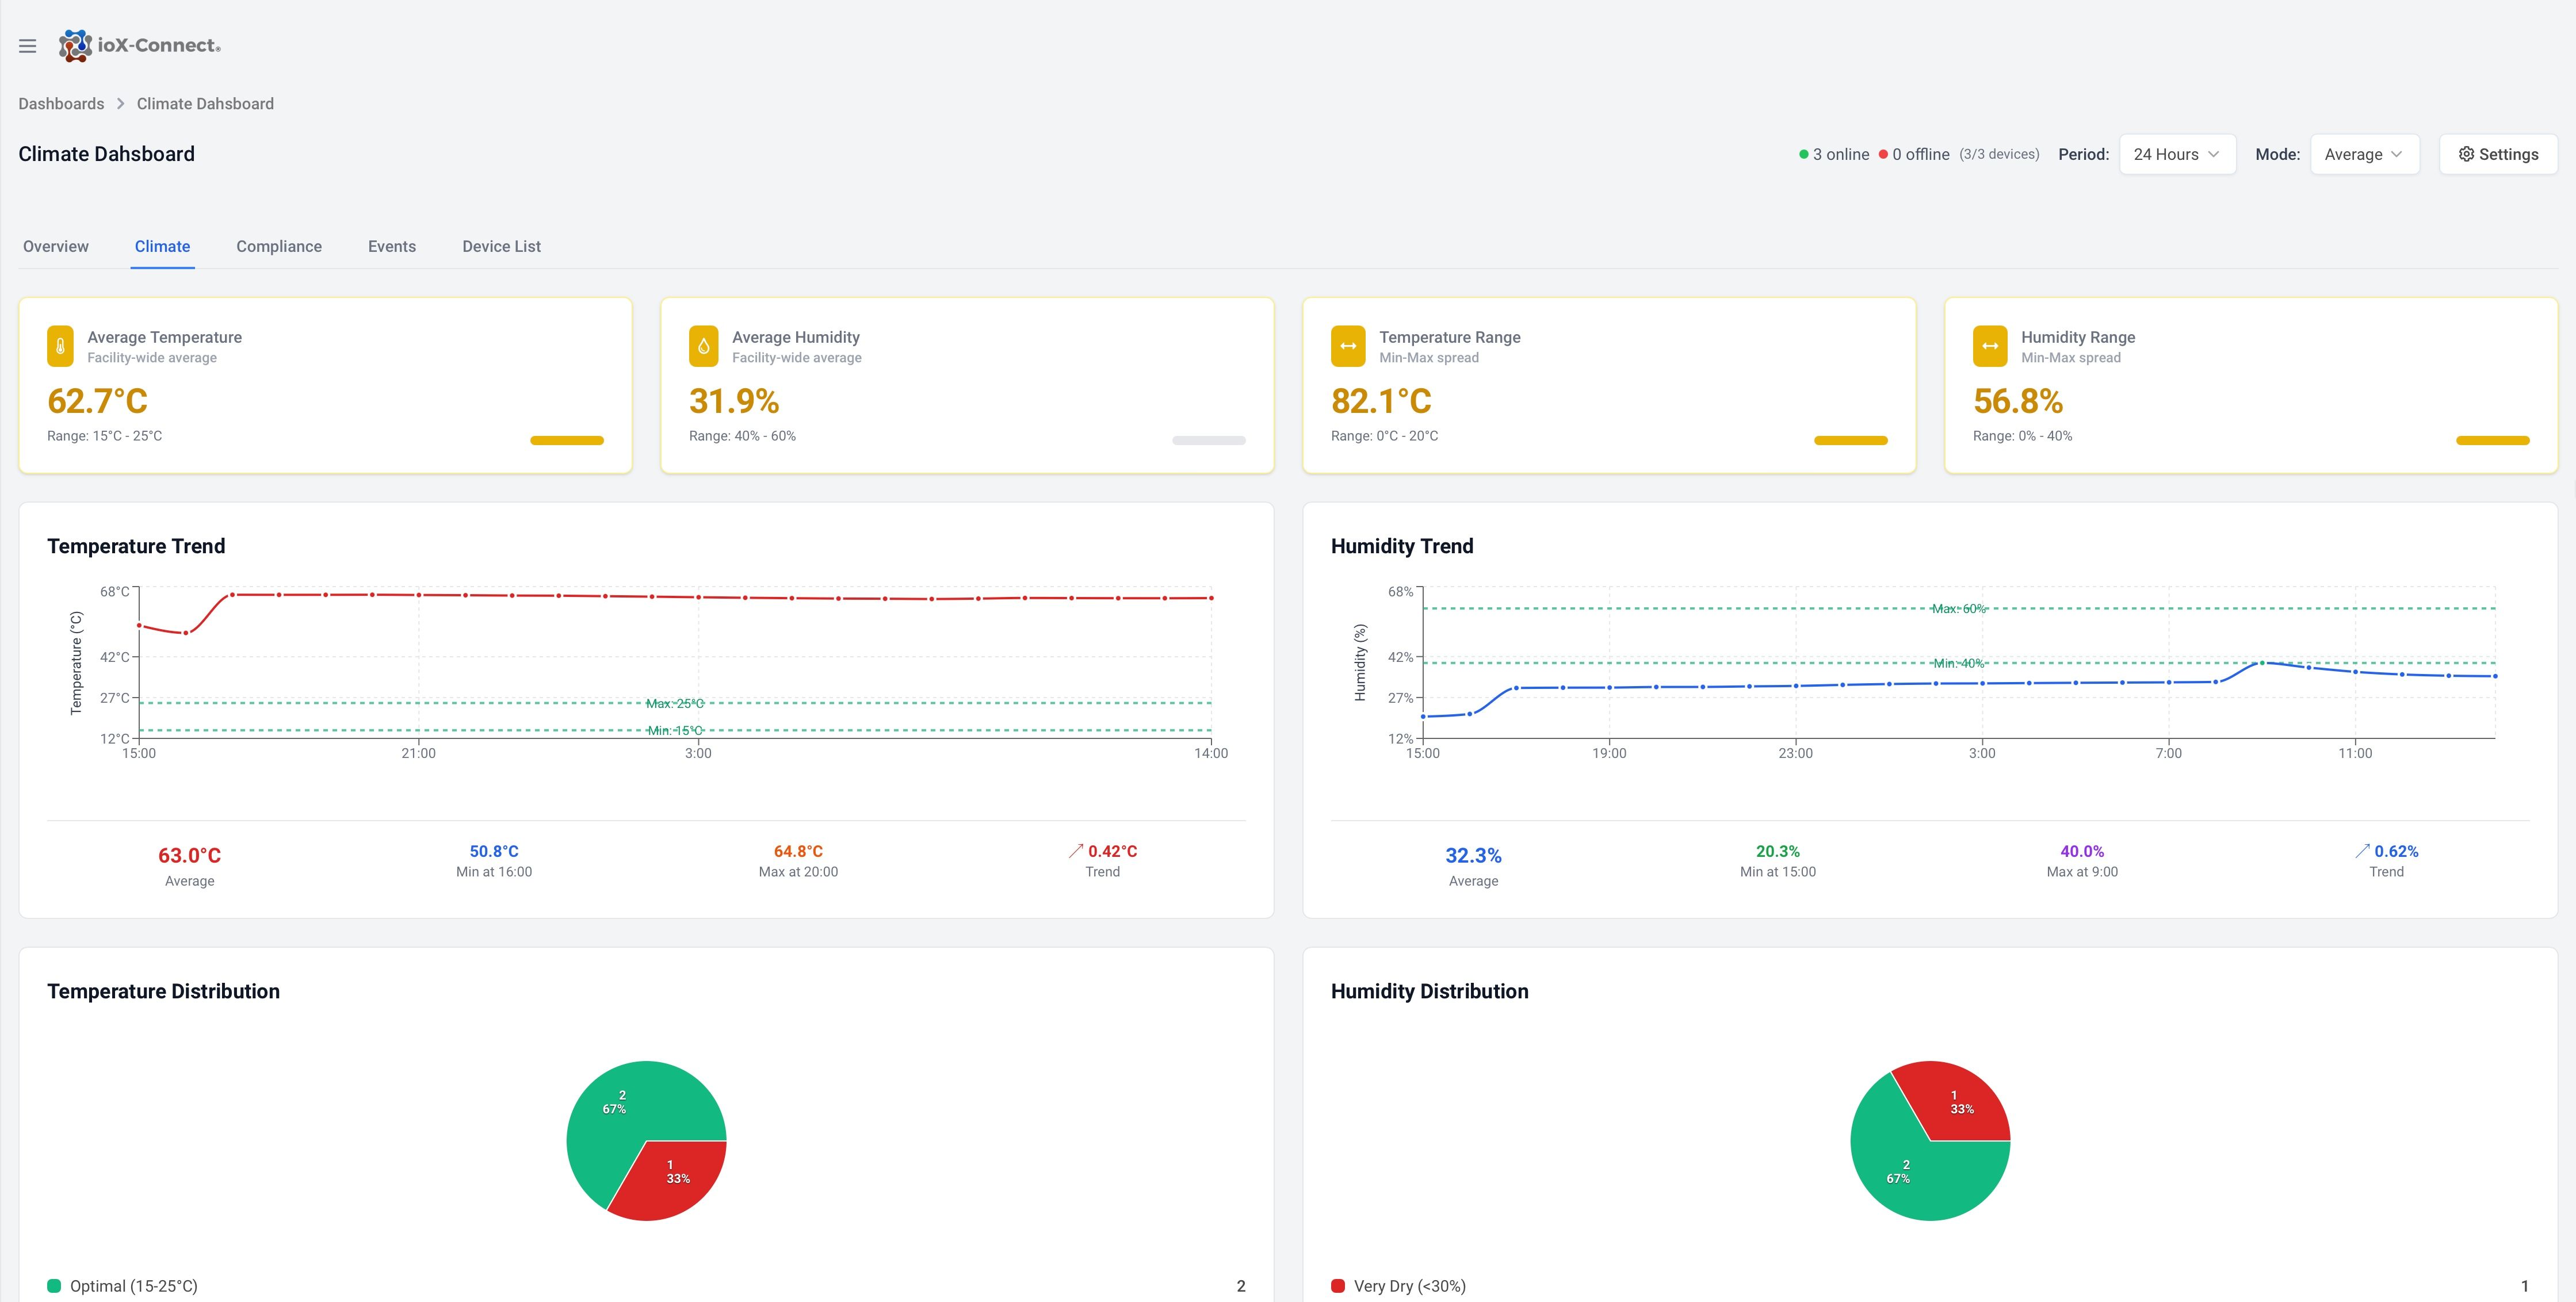
Task: Click the Humidity Range arrows icon
Action: [1989, 346]
